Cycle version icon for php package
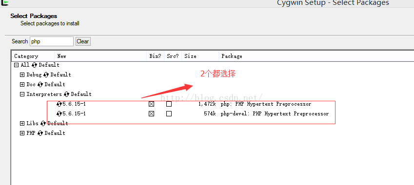Image resolution: width=414 pixels, height=185 pixels. click(x=59, y=104)
